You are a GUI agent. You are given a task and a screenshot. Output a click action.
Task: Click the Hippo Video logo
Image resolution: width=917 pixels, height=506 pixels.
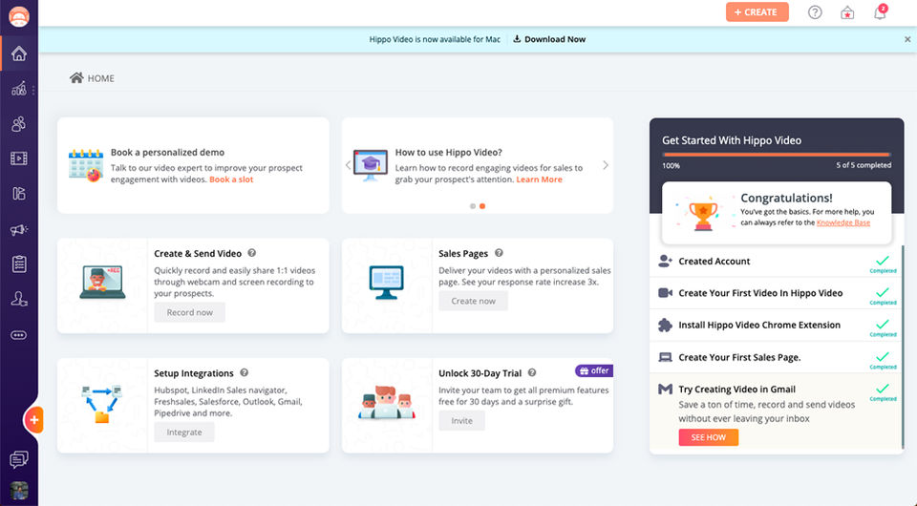point(19,16)
